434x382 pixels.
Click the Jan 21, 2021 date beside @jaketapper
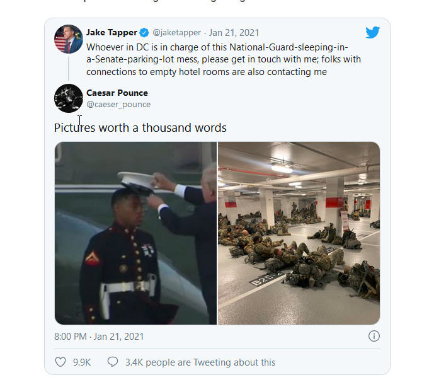pyautogui.click(x=234, y=33)
